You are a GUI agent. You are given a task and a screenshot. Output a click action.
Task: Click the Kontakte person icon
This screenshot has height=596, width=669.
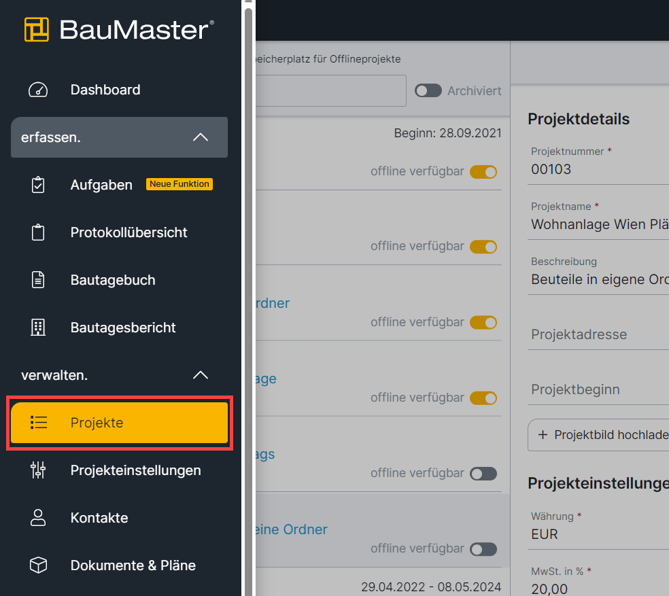coord(38,517)
